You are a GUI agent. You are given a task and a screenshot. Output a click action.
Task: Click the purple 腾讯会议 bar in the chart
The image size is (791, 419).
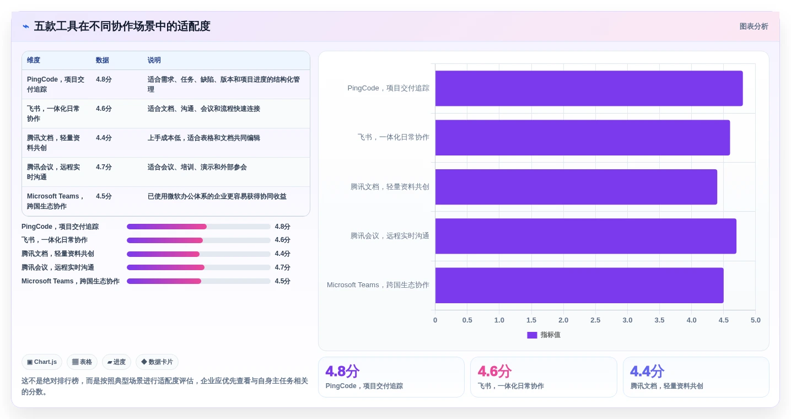coord(586,236)
